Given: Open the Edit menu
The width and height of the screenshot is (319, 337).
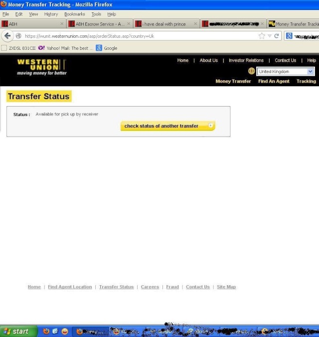Looking at the screenshot, I should pos(19,14).
